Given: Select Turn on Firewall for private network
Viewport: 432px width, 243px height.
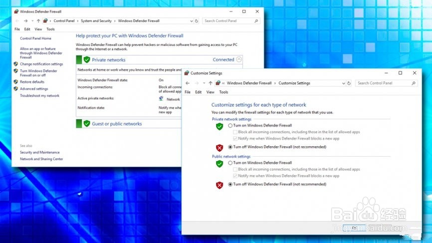Looking at the screenshot, I should point(230,125).
